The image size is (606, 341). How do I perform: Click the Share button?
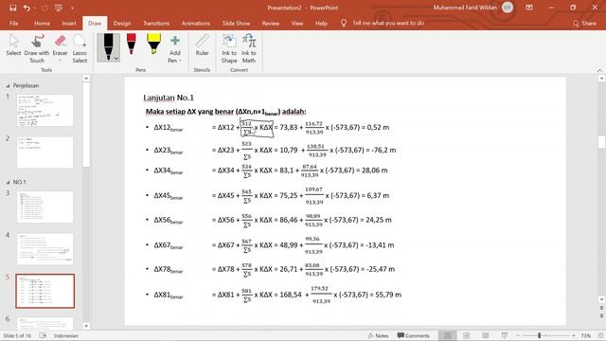click(x=584, y=24)
